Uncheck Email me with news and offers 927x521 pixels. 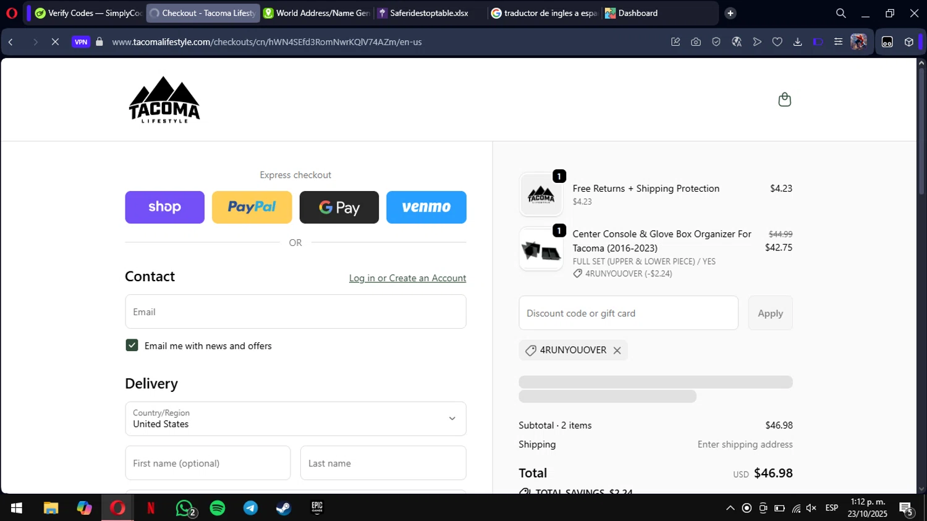pos(132,345)
